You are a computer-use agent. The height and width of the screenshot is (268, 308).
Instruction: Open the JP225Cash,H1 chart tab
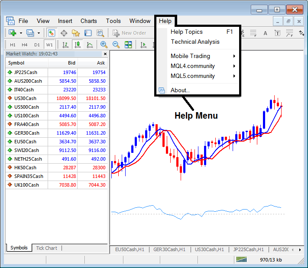[249, 249]
